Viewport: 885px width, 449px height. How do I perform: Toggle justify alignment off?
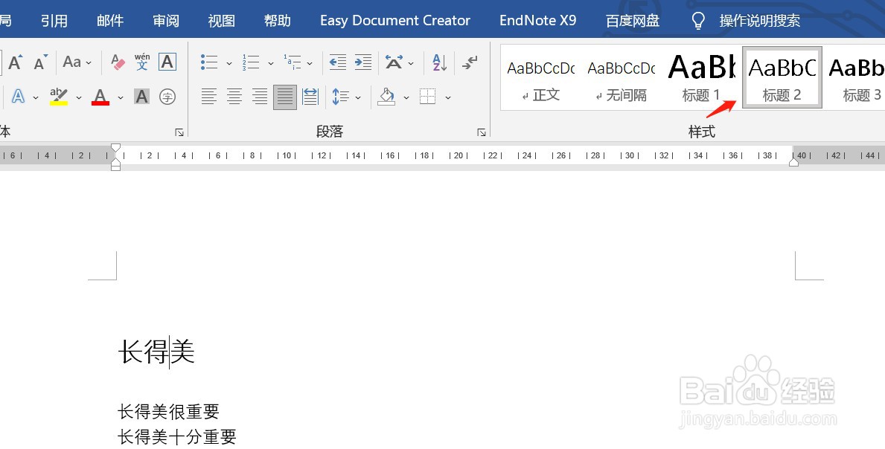[x=284, y=97]
